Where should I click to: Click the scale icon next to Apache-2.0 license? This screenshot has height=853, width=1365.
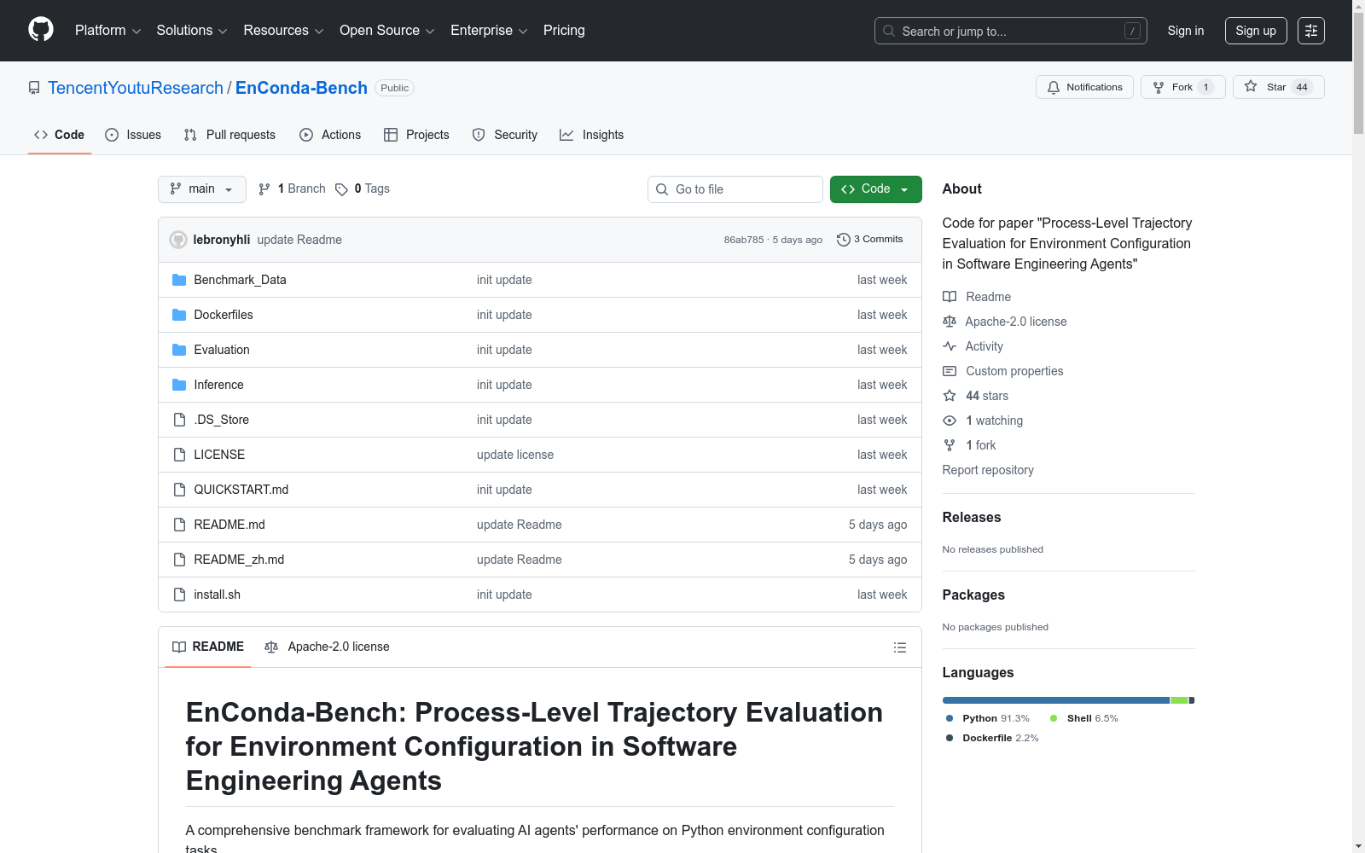click(x=950, y=322)
